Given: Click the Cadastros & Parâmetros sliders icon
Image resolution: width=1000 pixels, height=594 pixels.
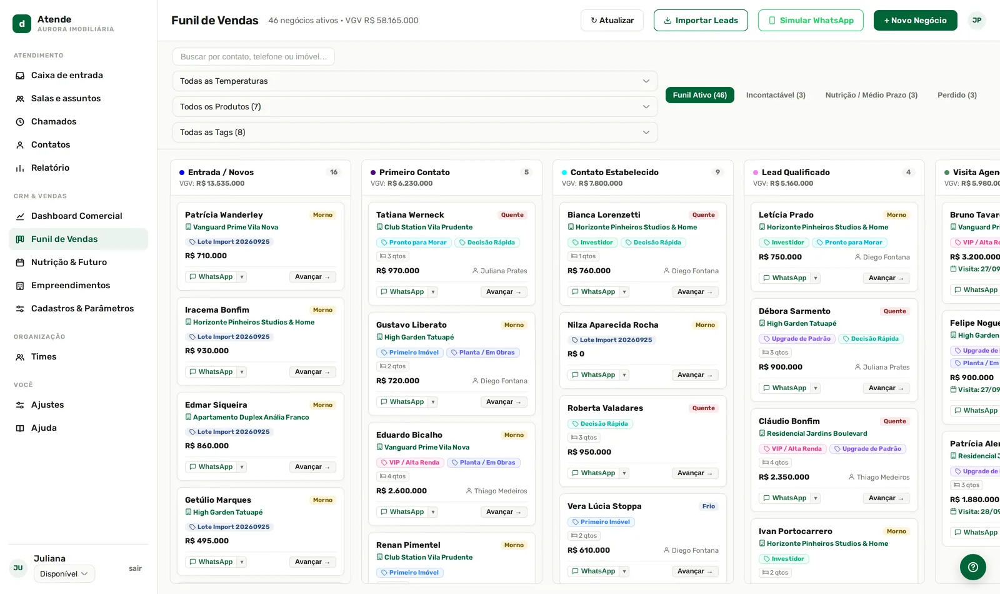Looking at the screenshot, I should pos(20,309).
